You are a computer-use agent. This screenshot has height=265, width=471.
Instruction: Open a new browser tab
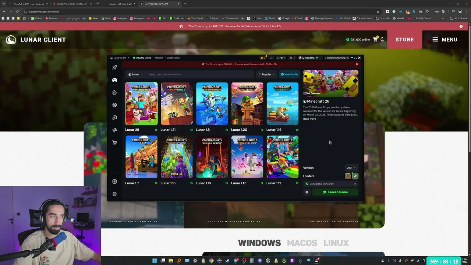(x=185, y=4)
